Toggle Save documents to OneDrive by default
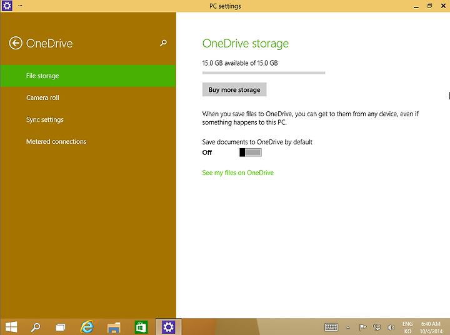The width and height of the screenshot is (450, 335). pos(250,152)
